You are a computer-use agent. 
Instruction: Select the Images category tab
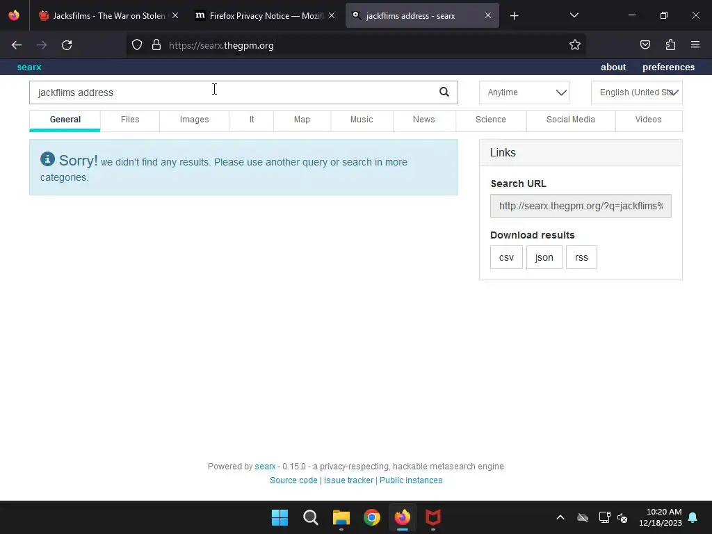point(195,120)
